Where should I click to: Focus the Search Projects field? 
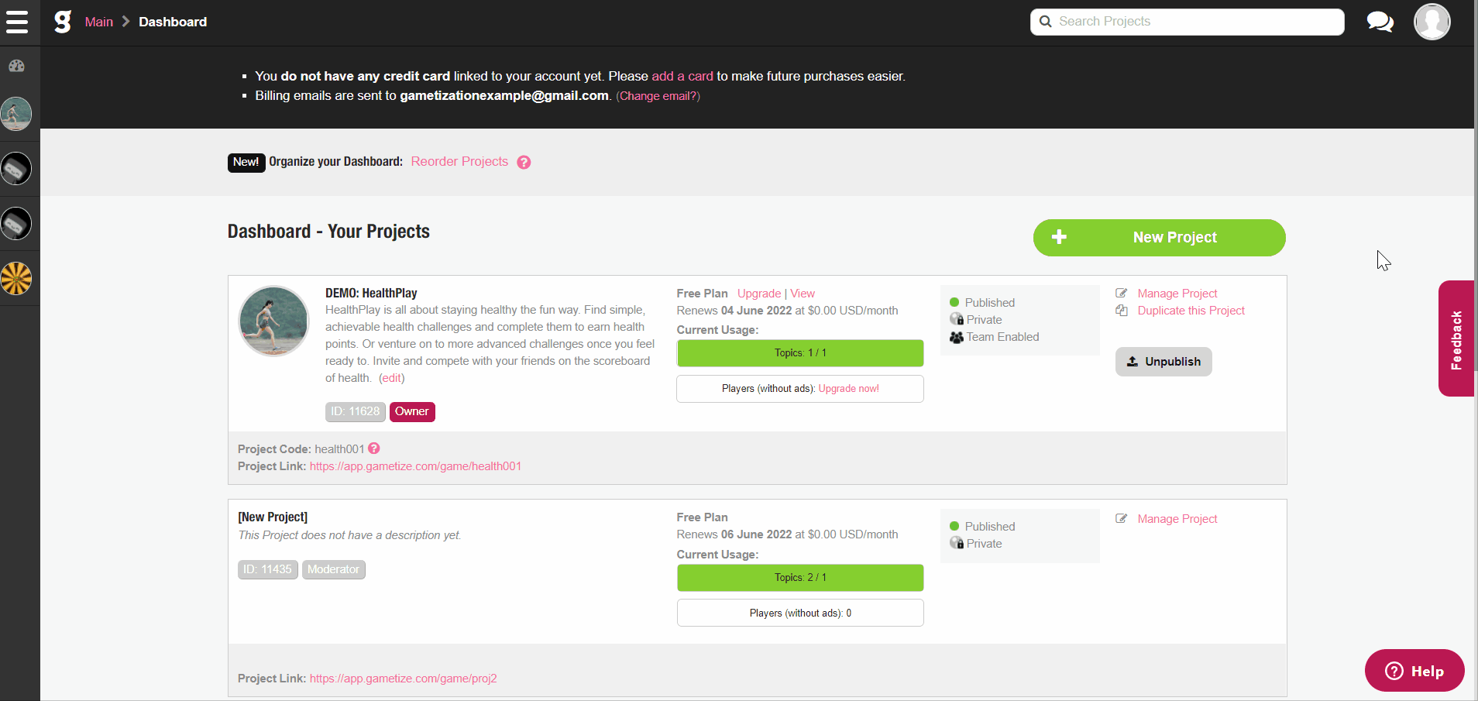click(x=1187, y=22)
